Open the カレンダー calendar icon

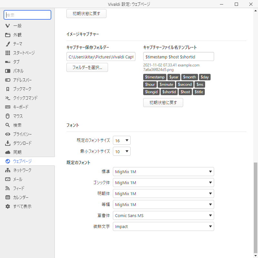coord(7,197)
